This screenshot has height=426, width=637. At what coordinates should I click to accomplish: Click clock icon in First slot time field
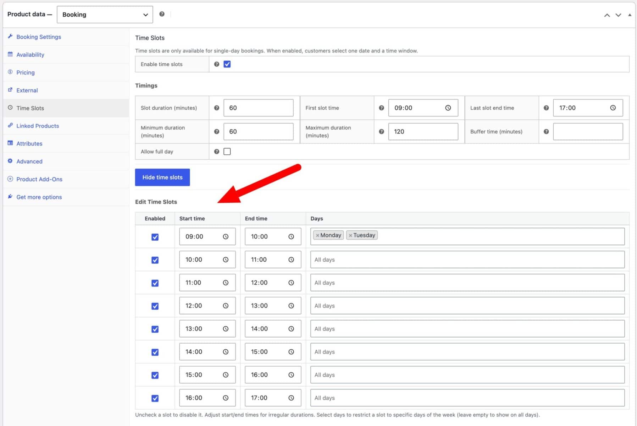[x=448, y=108]
